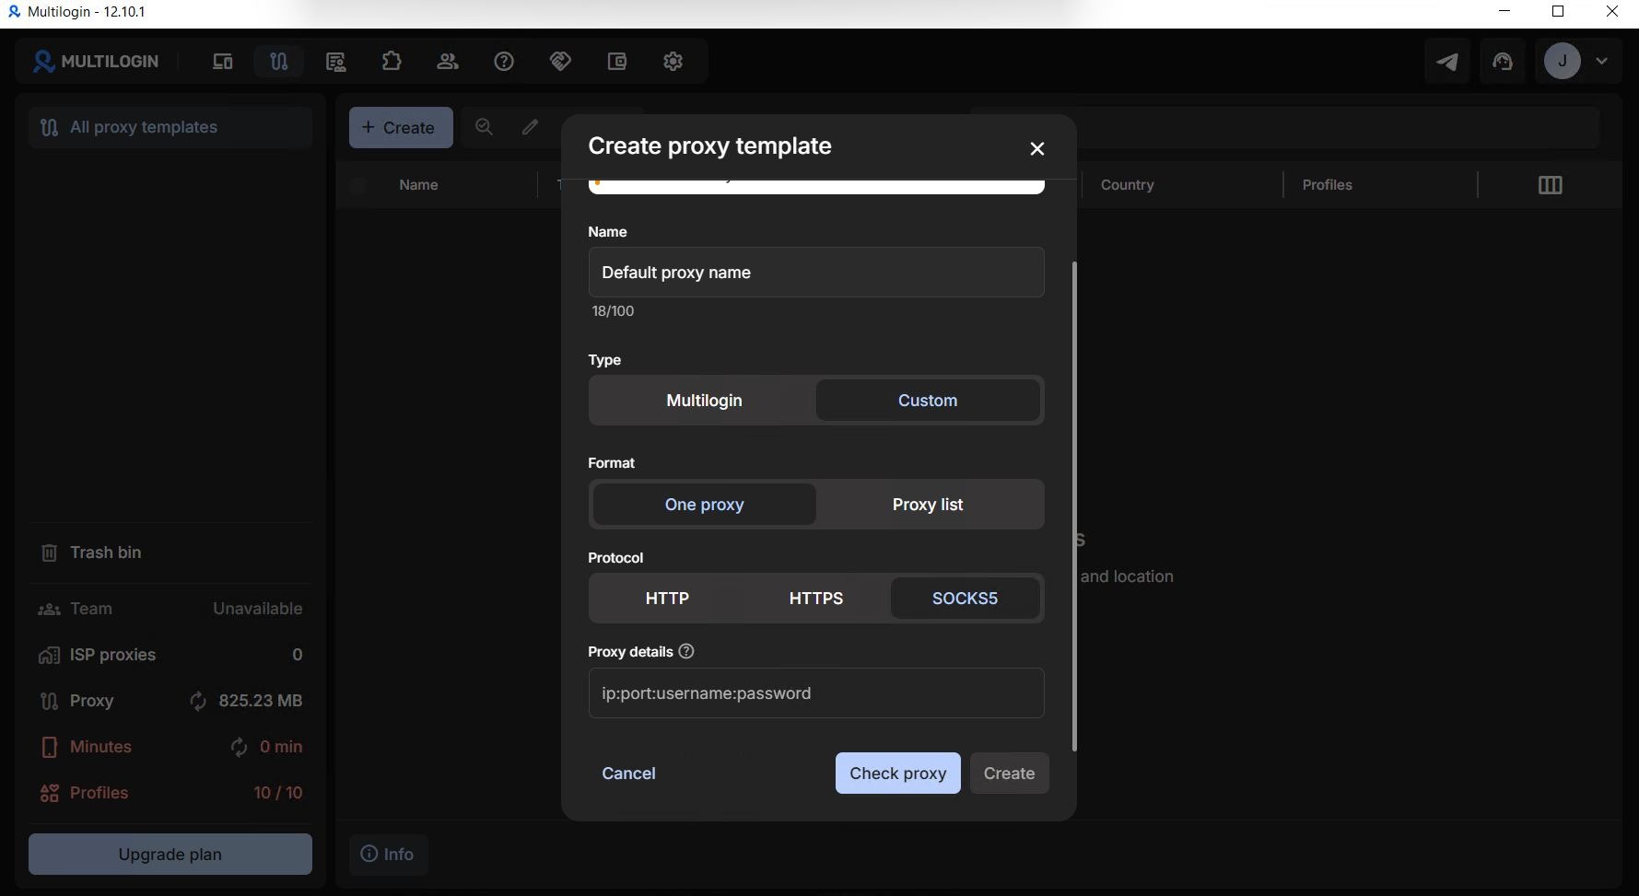Open browser profiles icon in top navigation
The height and width of the screenshot is (896, 1639).
pyautogui.click(x=223, y=62)
